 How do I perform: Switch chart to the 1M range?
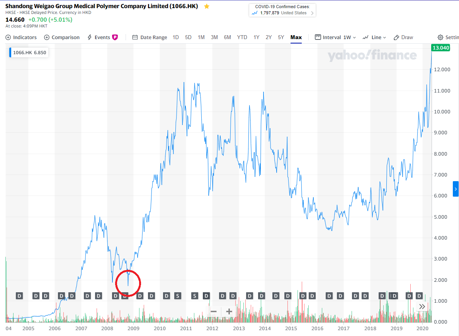coord(201,37)
